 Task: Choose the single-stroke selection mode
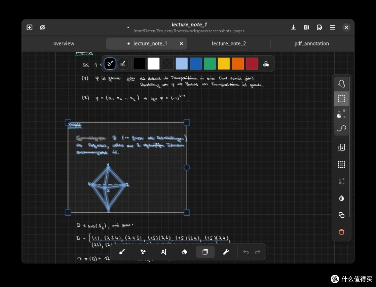pyautogui.click(x=342, y=113)
